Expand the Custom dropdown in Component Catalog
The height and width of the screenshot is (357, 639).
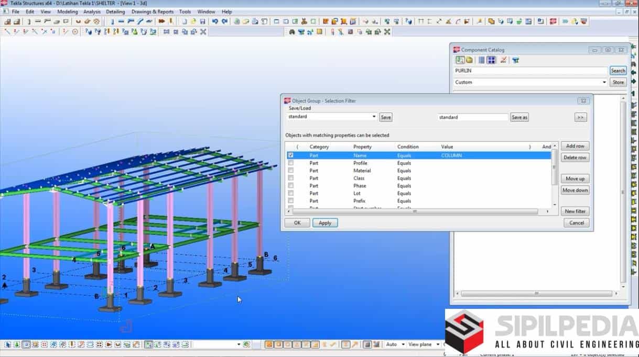tap(604, 82)
